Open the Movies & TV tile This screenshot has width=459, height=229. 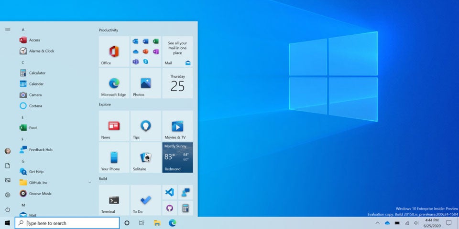177,126
